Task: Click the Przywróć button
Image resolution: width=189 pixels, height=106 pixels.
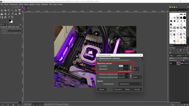Action: (118, 89)
